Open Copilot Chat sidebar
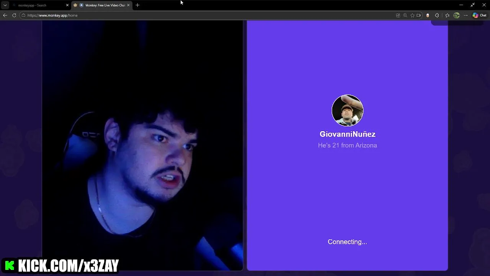490x276 pixels. pos(479,15)
